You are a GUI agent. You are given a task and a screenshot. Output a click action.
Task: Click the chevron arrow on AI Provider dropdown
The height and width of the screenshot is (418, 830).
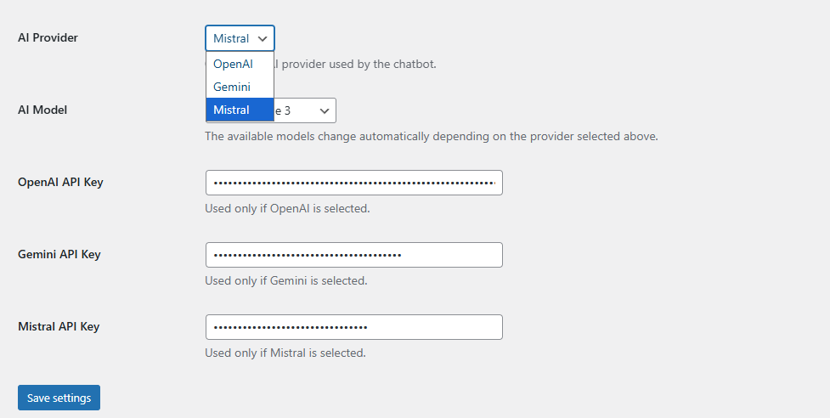pos(263,38)
